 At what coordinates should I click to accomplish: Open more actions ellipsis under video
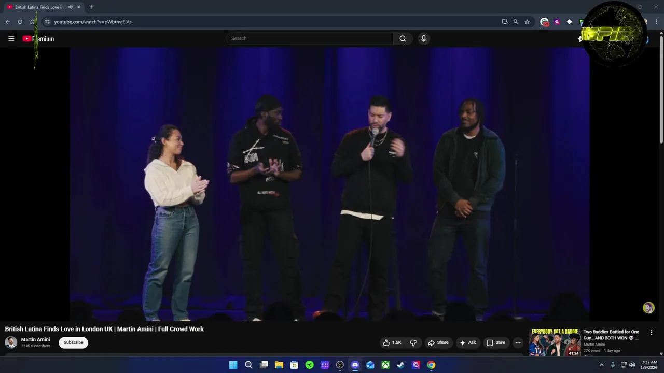[518, 342]
